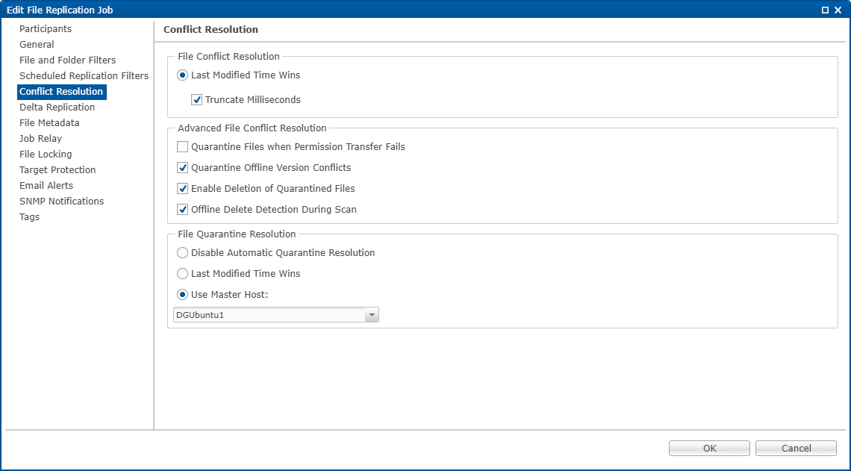Select Last Modified Time Wins file conflict option
851x471 pixels.
click(183, 75)
